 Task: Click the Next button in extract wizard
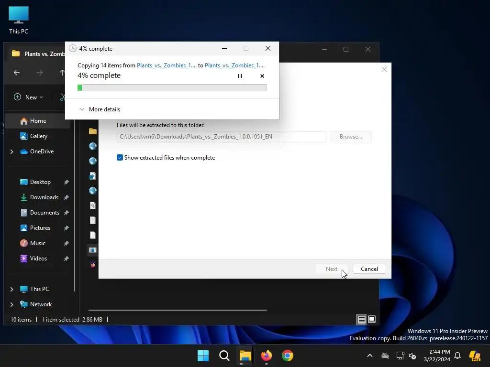click(331, 269)
